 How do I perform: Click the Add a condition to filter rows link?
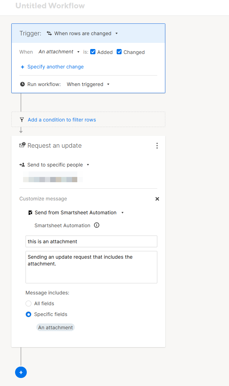click(x=62, y=120)
